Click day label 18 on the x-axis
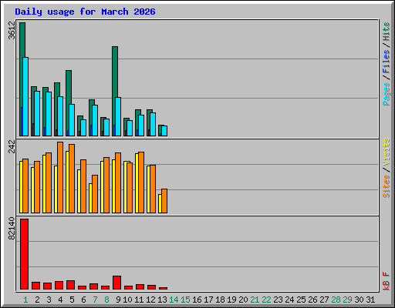Image resolution: width=395 pixels, height=308 pixels. (220, 300)
